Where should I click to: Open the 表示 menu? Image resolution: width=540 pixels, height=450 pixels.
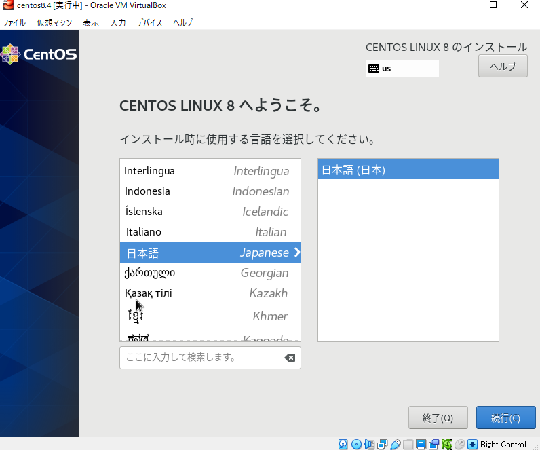(91, 23)
